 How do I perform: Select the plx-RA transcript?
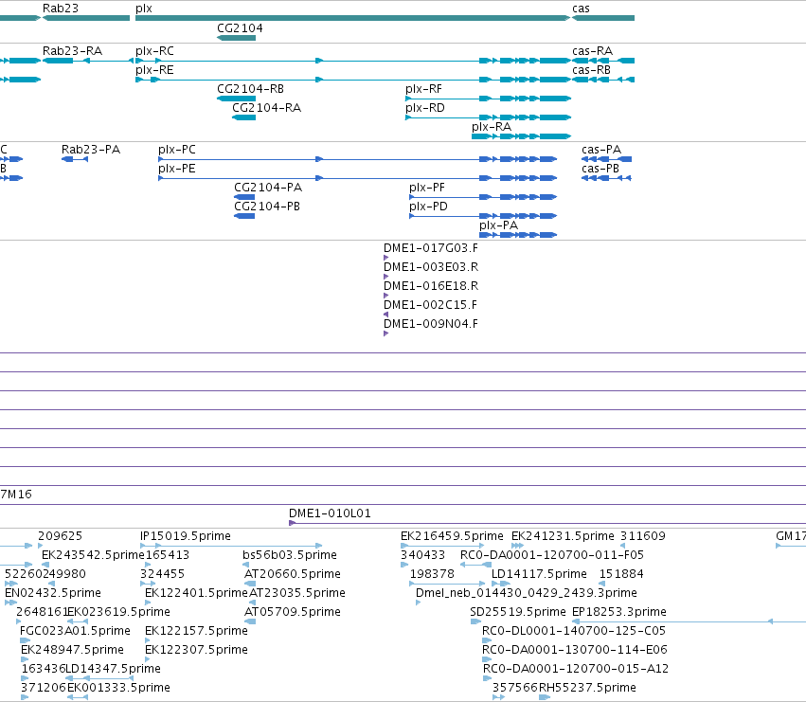tap(521, 136)
